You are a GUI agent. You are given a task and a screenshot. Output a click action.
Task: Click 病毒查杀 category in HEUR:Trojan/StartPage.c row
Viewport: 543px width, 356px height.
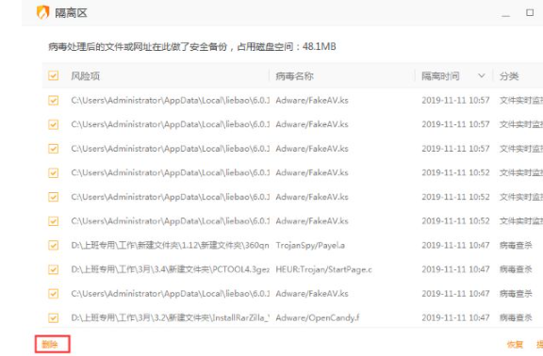(516, 269)
